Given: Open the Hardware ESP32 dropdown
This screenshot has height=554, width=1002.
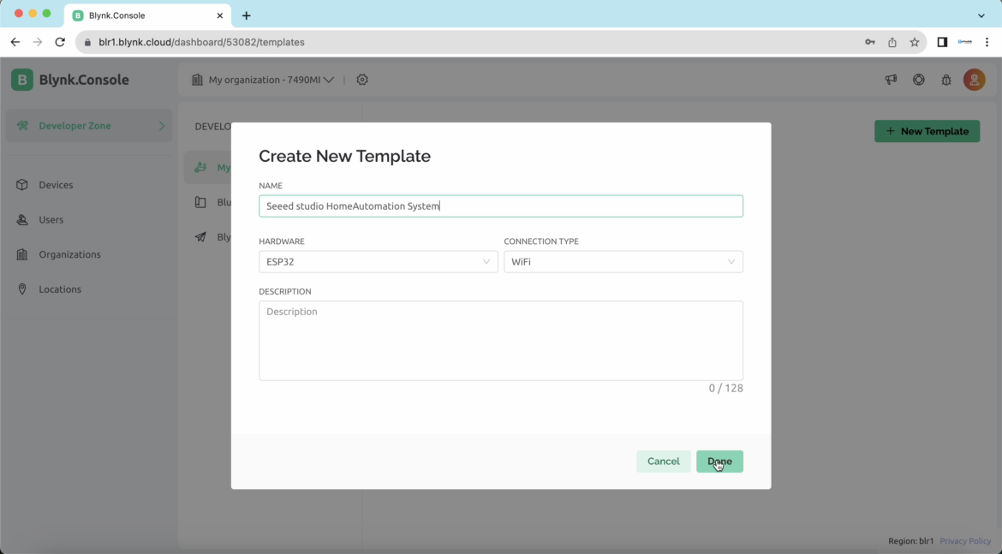Looking at the screenshot, I should tap(378, 262).
